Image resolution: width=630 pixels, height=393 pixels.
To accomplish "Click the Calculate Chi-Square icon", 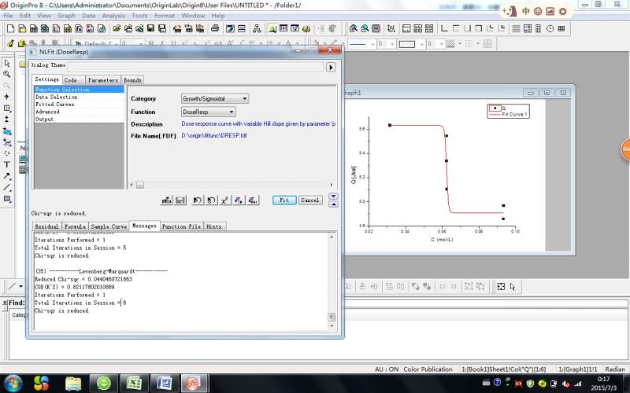I will click(x=225, y=200).
